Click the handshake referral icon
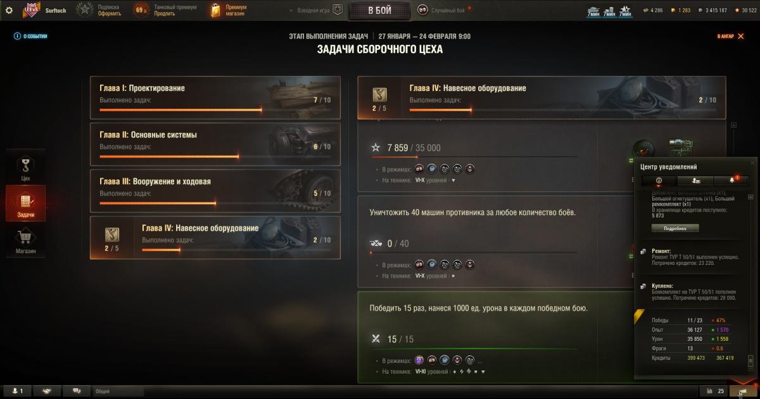This screenshot has width=760, height=399. 47,391
